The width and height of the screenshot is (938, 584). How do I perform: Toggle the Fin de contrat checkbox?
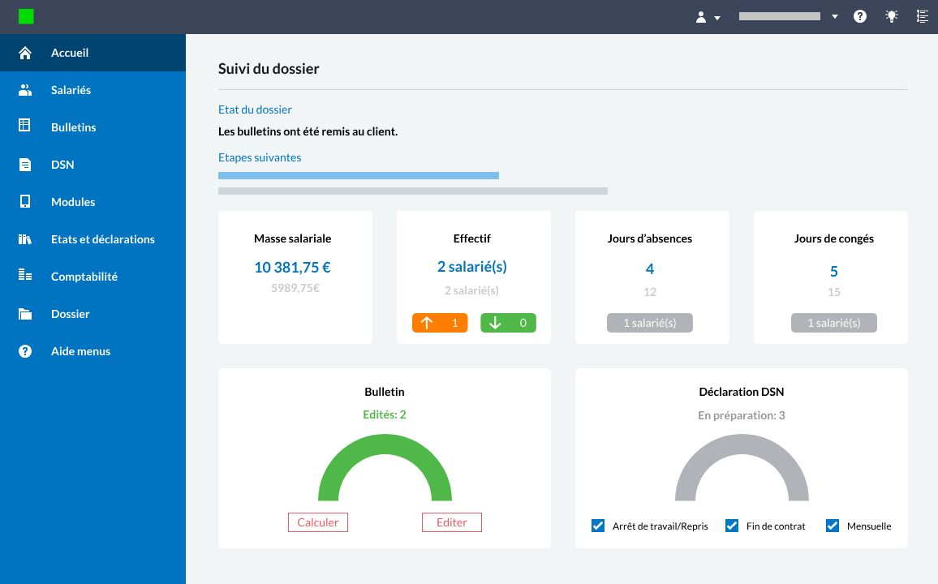pyautogui.click(x=731, y=526)
